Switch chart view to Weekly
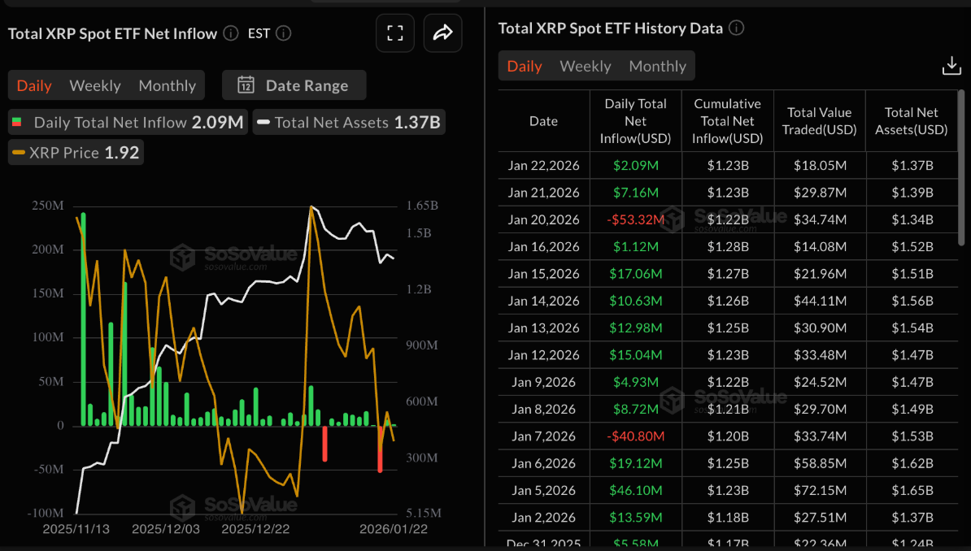 tap(95, 85)
